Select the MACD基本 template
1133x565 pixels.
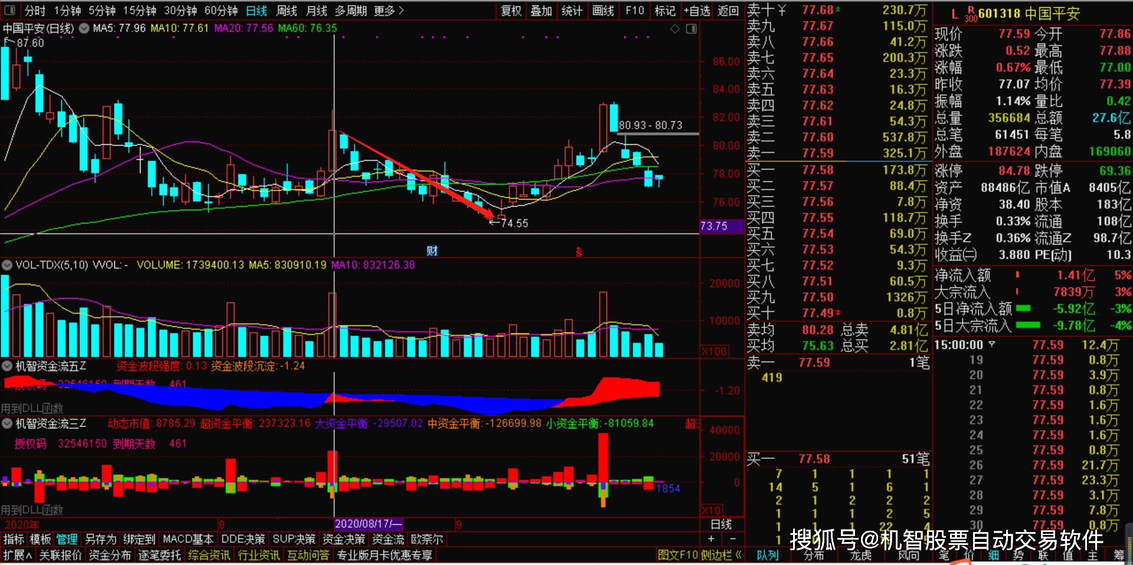pyautogui.click(x=188, y=539)
